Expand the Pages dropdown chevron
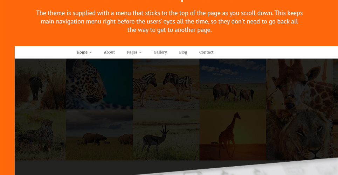The height and width of the screenshot is (175, 338). click(140, 52)
